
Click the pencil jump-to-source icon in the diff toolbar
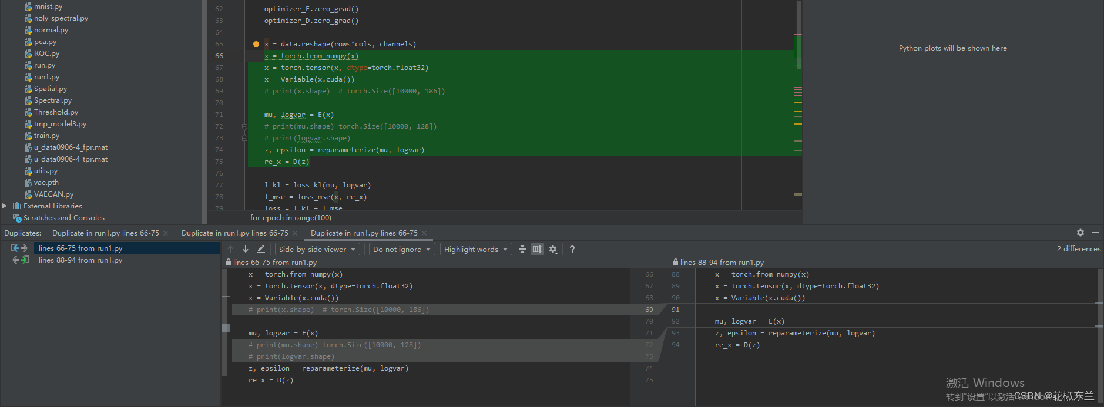pyautogui.click(x=261, y=249)
